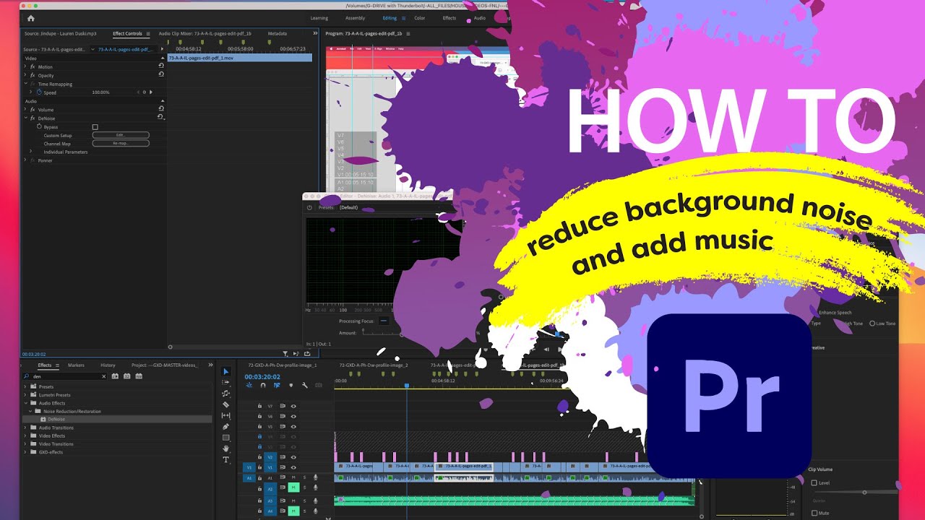925x520 pixels.
Task: Solo audio track A3
Action: [304, 500]
